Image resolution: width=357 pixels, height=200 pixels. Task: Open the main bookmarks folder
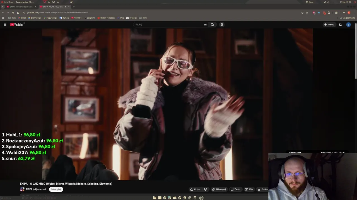point(12,18)
